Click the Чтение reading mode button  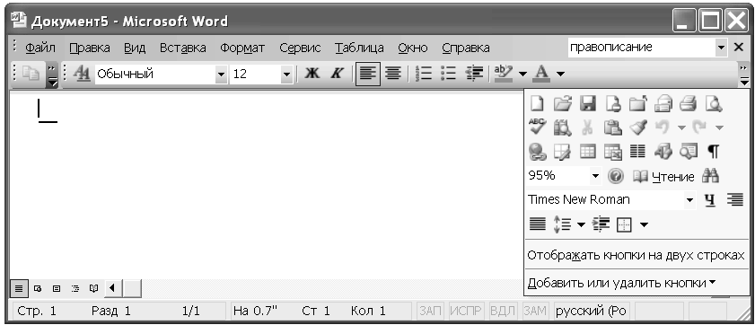663,176
